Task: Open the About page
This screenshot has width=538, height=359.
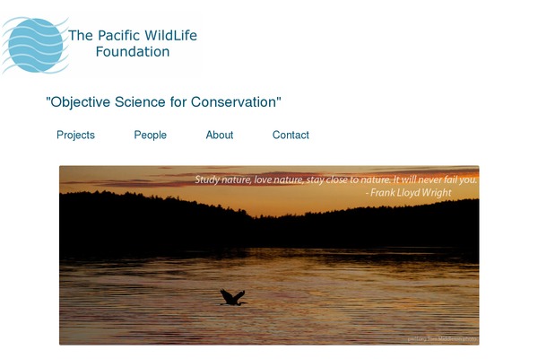Action: [x=220, y=136]
